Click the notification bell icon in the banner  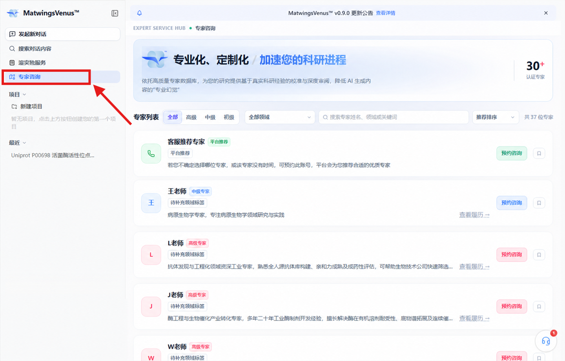point(139,13)
